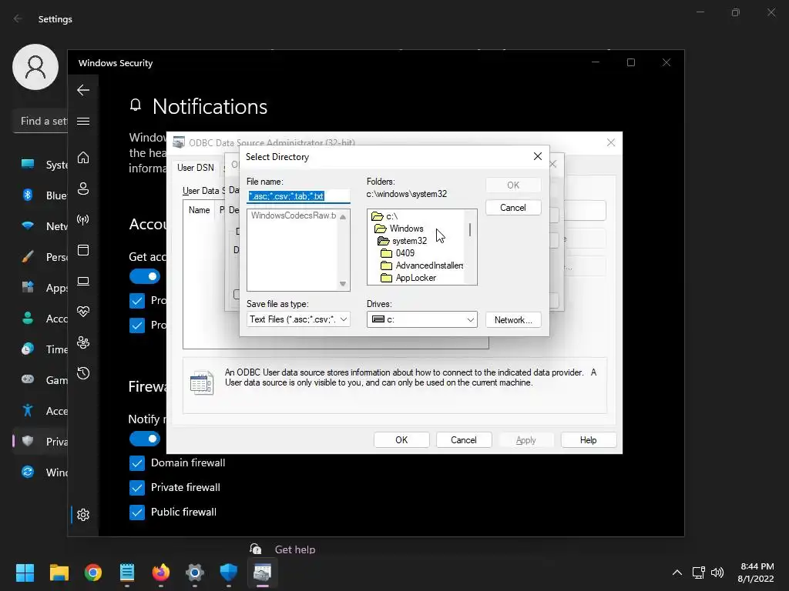Screen dimensions: 789x591
Task: Click Folders list scrollbar thumb
Action: coord(470,229)
